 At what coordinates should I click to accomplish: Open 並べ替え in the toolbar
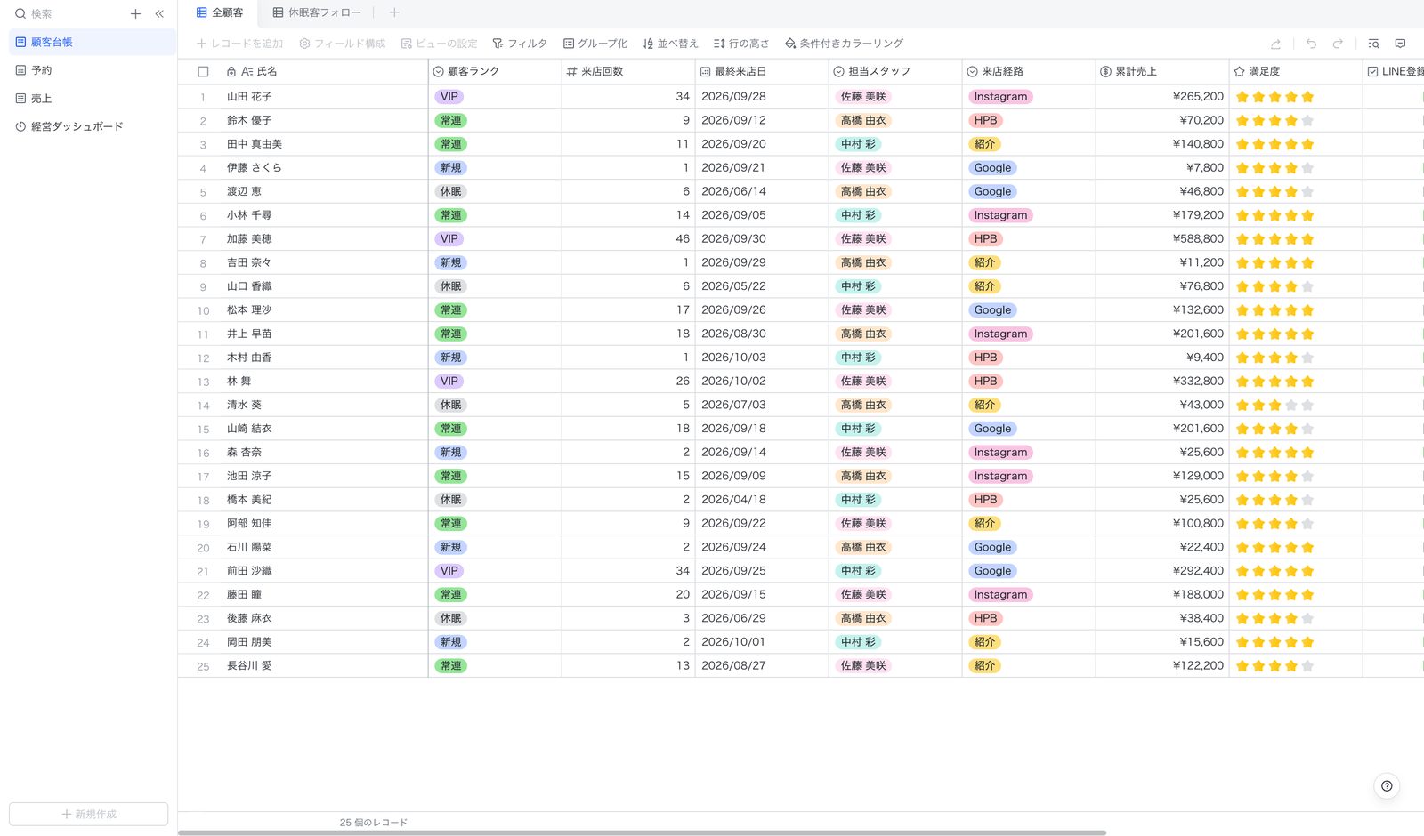pos(670,44)
